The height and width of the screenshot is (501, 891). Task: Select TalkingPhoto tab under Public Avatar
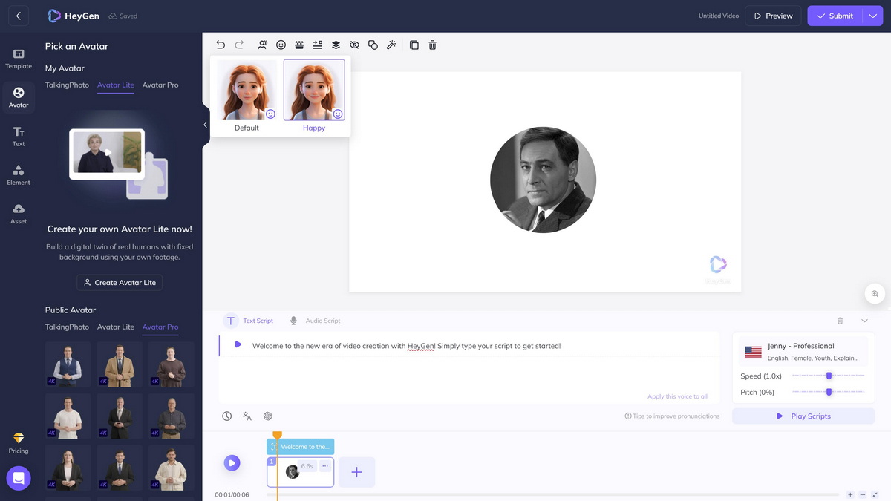[67, 327]
